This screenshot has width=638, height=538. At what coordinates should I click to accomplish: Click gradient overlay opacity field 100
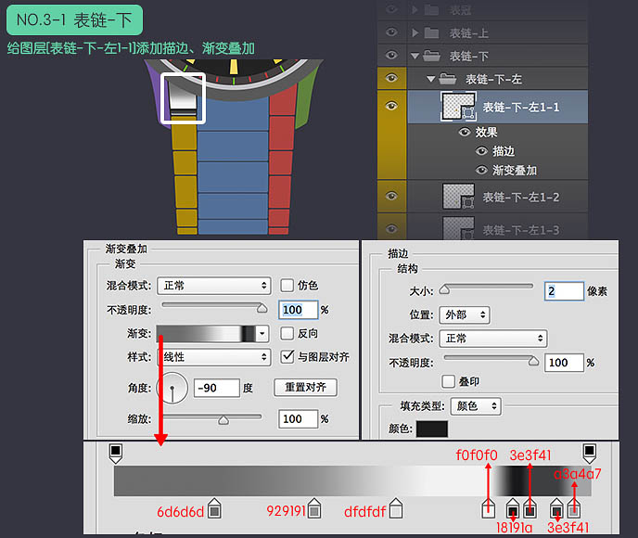coord(298,310)
